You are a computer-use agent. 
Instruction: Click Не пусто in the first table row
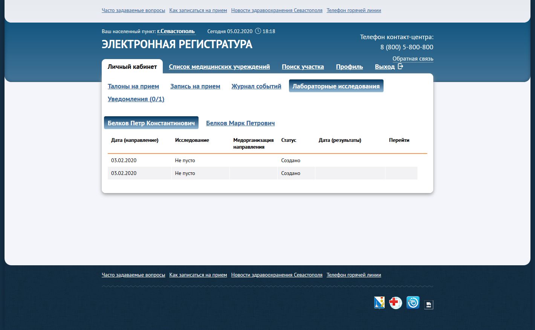point(185,160)
